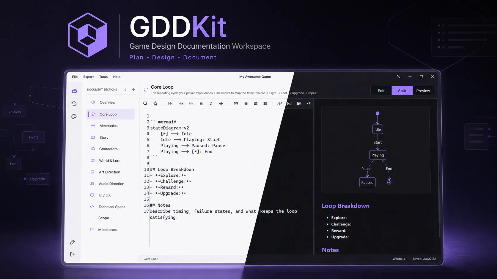Switch to Edit view
This screenshot has height=279, width=497.
click(x=381, y=91)
